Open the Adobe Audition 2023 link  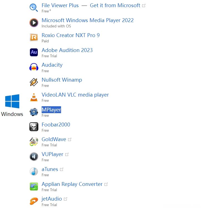pyautogui.click(x=67, y=50)
